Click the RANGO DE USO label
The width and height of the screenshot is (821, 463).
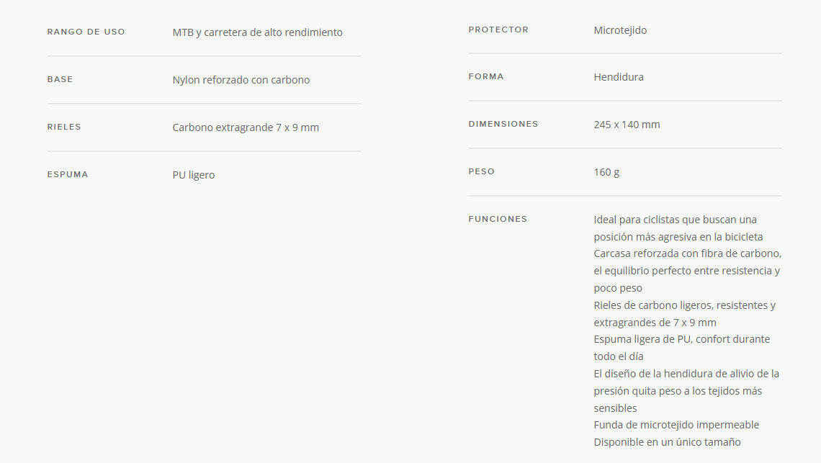[x=86, y=32]
